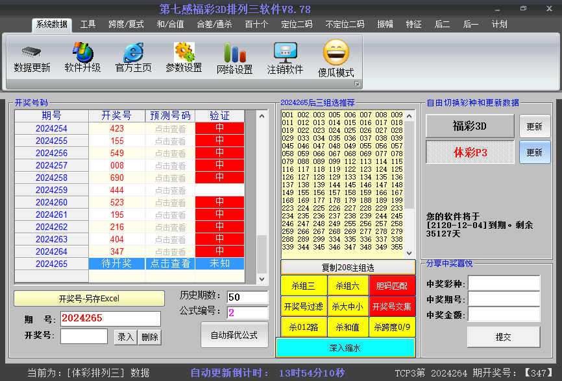Viewport: 562px width, 381px height.
Task: Click recommendation list scrollbar up arrow
Action: tap(409, 116)
